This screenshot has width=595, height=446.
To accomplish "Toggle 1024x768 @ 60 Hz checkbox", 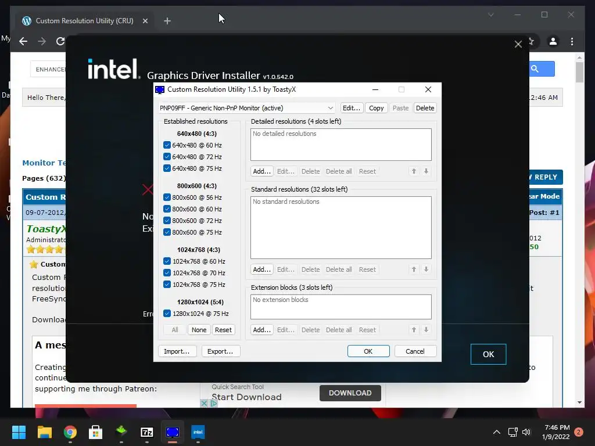I will pyautogui.click(x=167, y=261).
